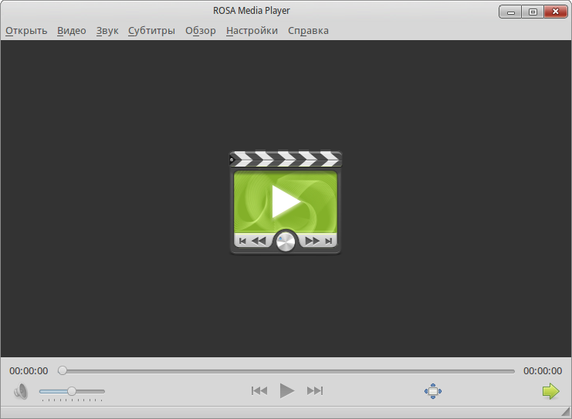This screenshot has width=572, height=419.
Task: Open the Открыть menu
Action: (x=26, y=31)
